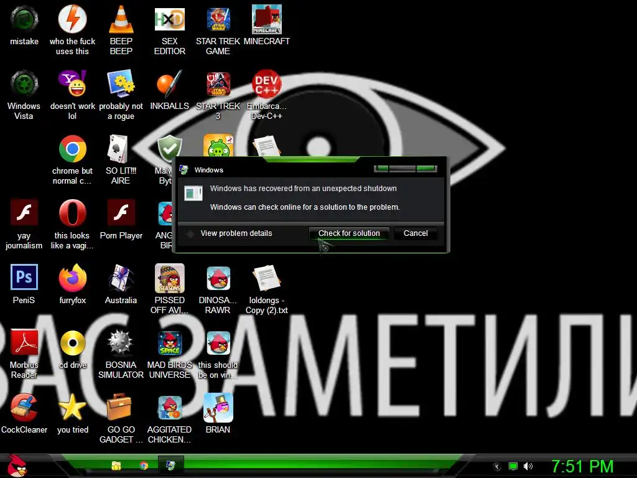
Task: Open the network monitor tray icon
Action: tap(513, 466)
